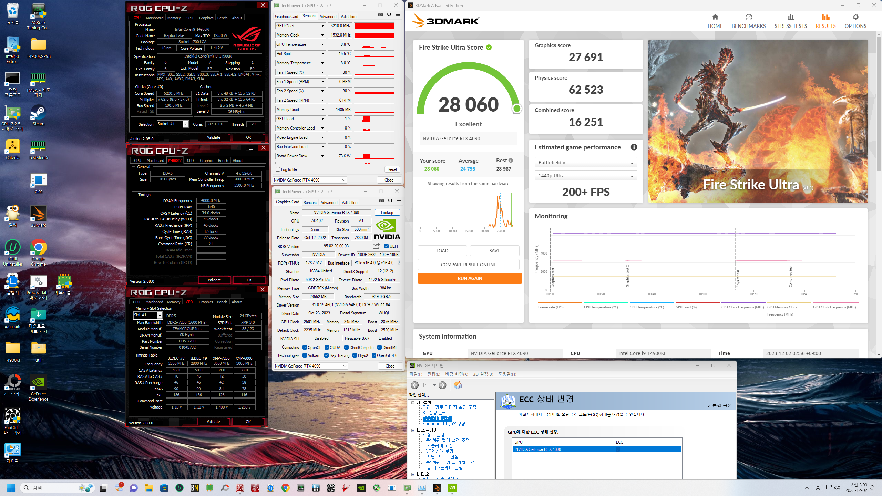Open Google Chrome desktop shortcut

(38, 252)
